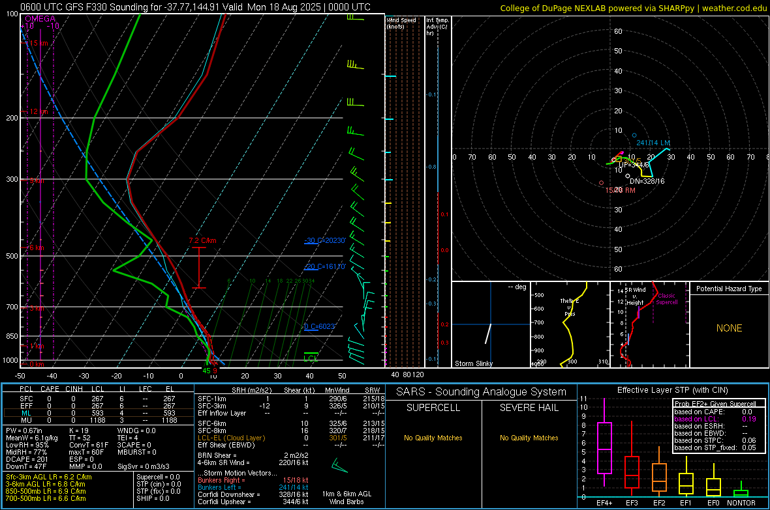Click the UP=344/6 Corfidi vector label
This screenshot has height=510, width=770.
tap(634, 165)
